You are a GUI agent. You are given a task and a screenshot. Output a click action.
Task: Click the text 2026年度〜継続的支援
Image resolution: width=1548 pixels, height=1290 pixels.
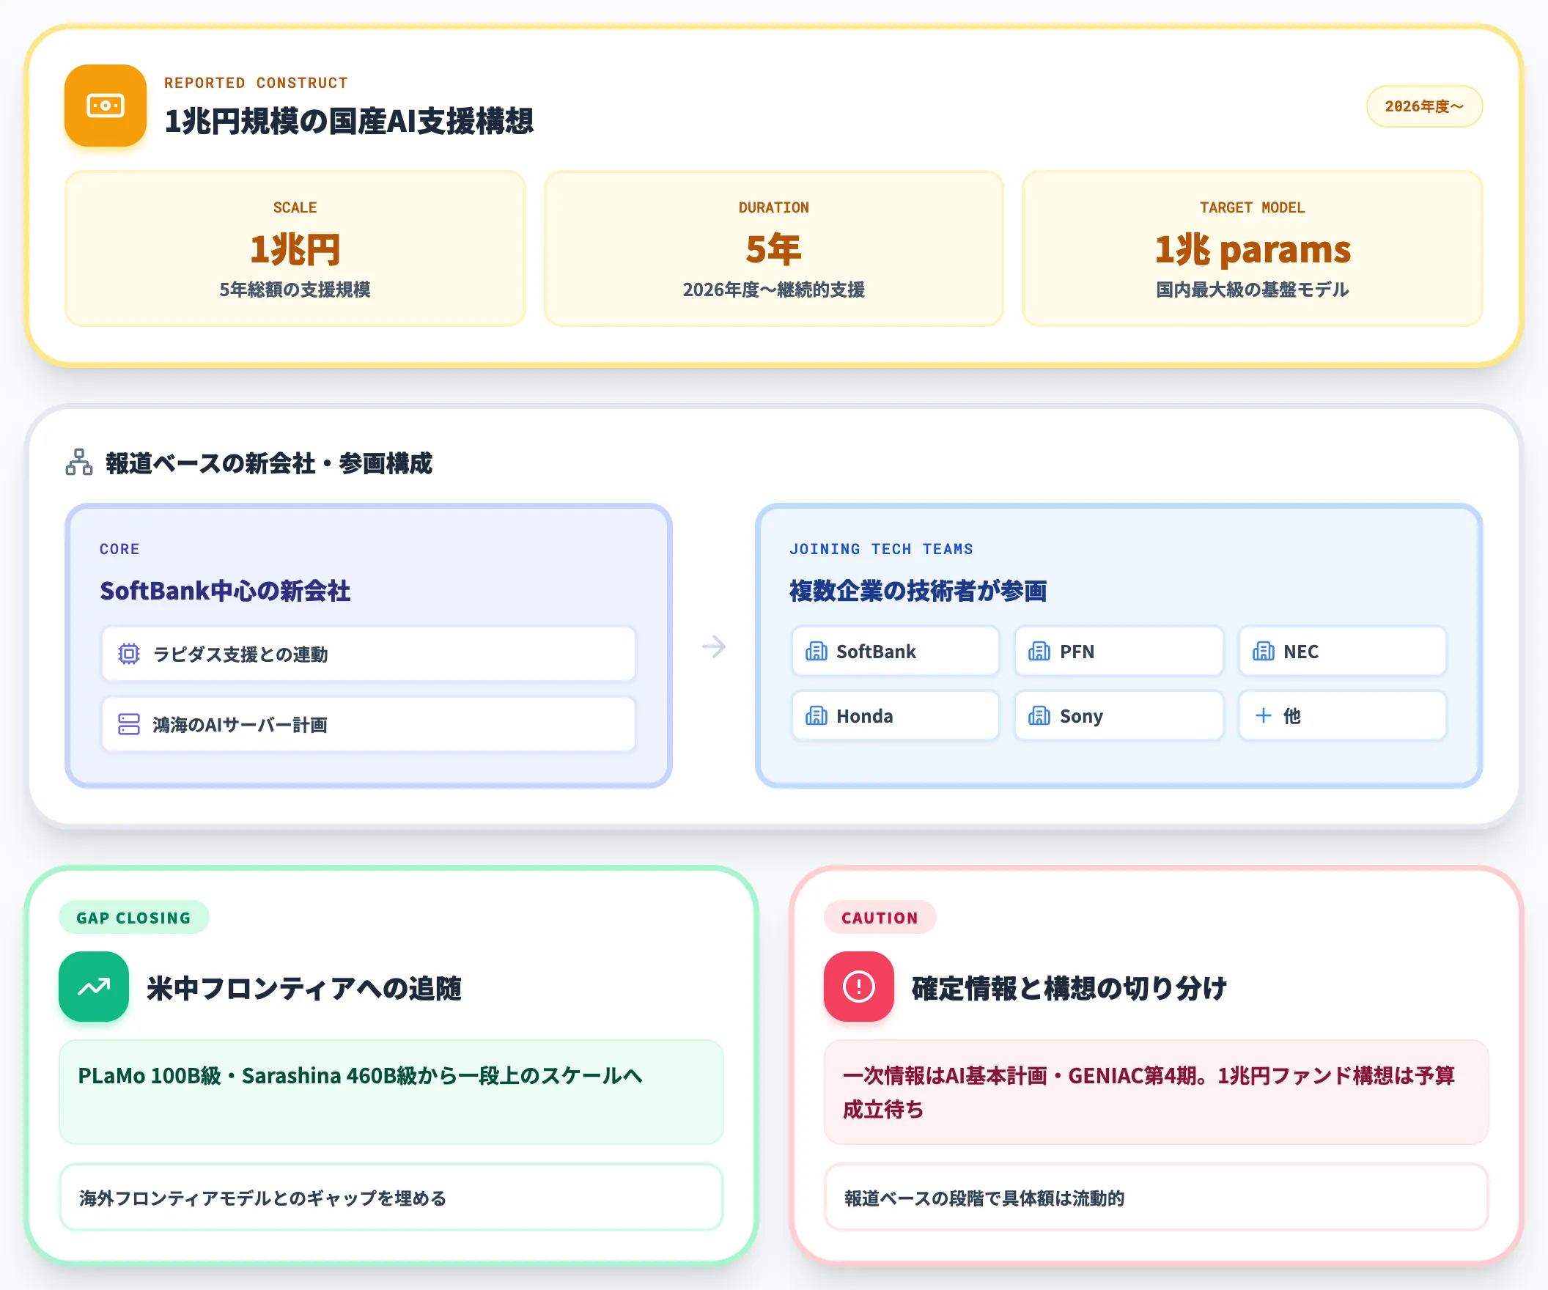773,290
